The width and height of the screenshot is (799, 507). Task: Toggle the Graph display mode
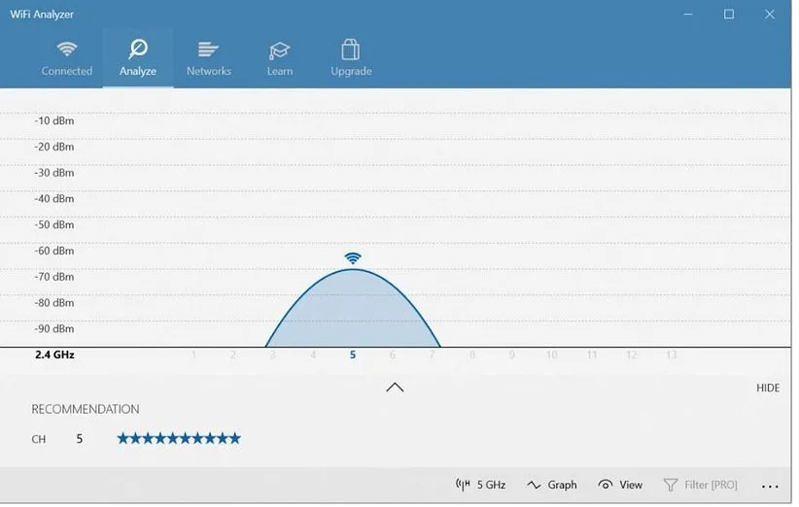[552, 485]
